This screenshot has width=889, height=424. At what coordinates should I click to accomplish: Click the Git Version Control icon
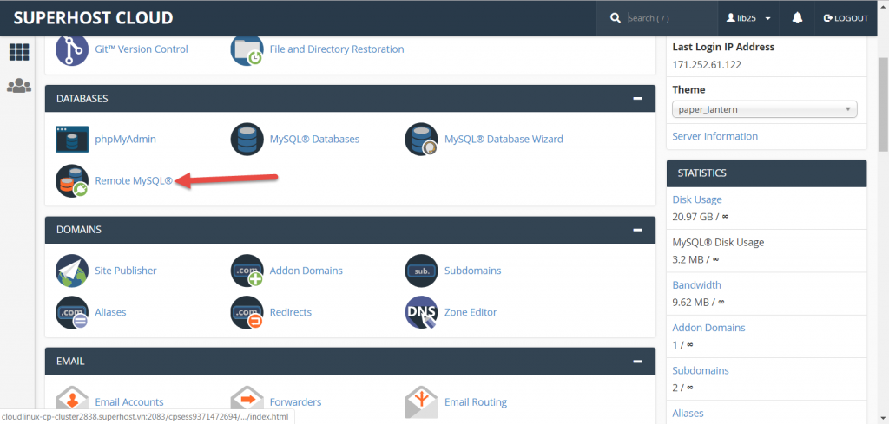point(72,49)
